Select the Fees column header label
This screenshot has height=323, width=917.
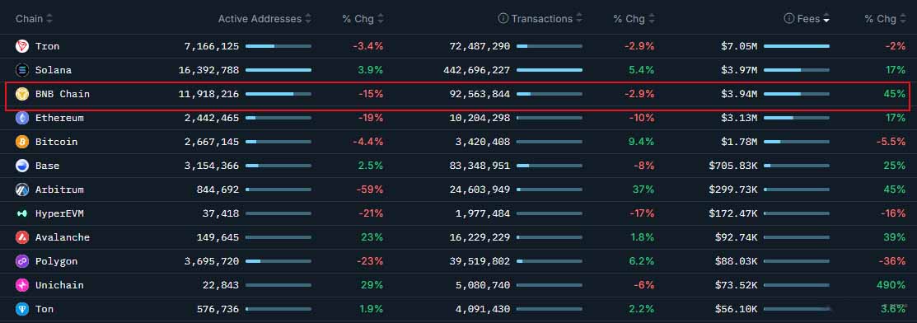809,19
